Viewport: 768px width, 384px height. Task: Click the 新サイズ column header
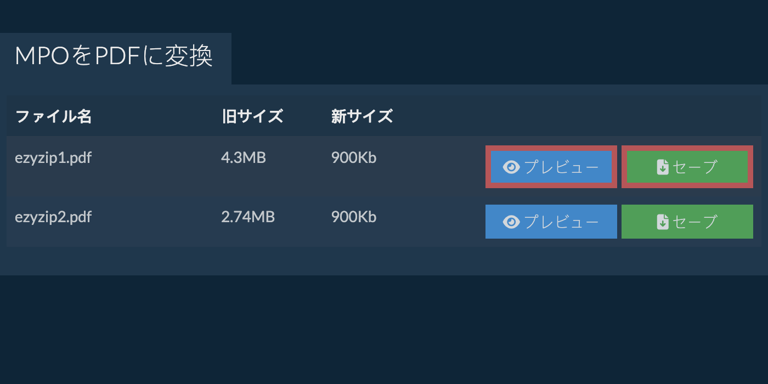tap(362, 116)
